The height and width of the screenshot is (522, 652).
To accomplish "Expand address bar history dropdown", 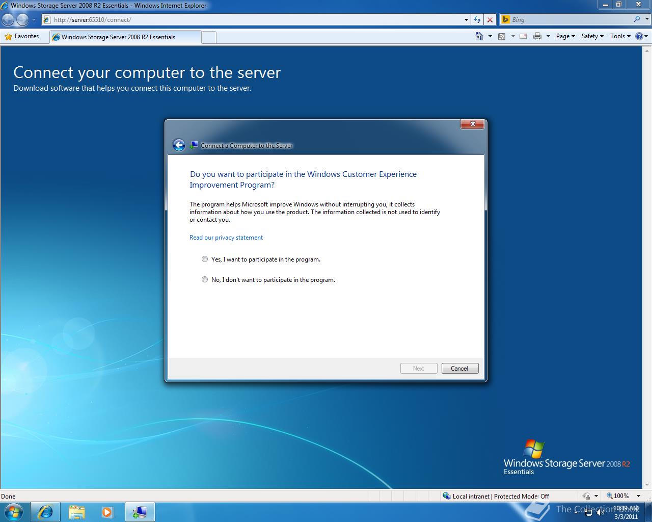I will point(466,20).
